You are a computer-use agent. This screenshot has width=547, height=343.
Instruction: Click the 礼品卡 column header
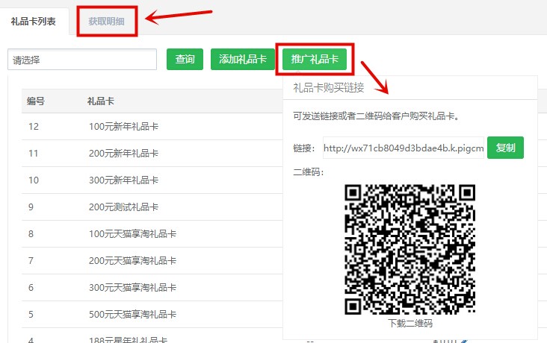(x=100, y=101)
